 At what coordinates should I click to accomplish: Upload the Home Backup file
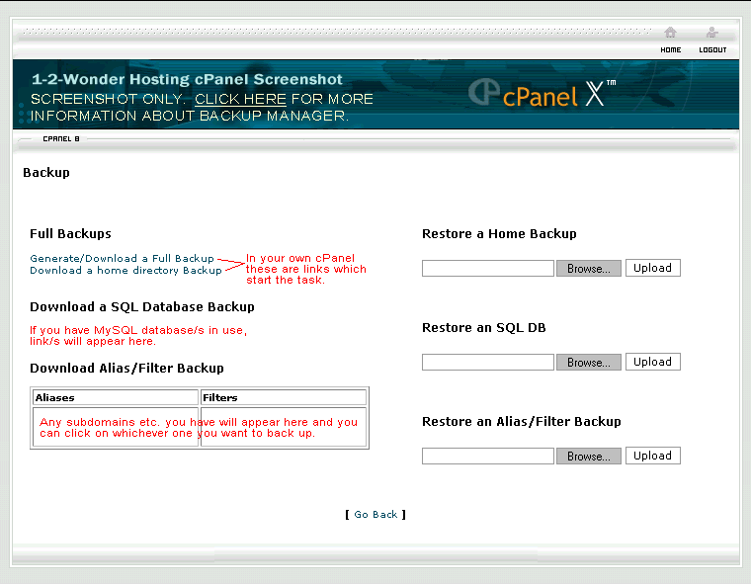coord(653,268)
